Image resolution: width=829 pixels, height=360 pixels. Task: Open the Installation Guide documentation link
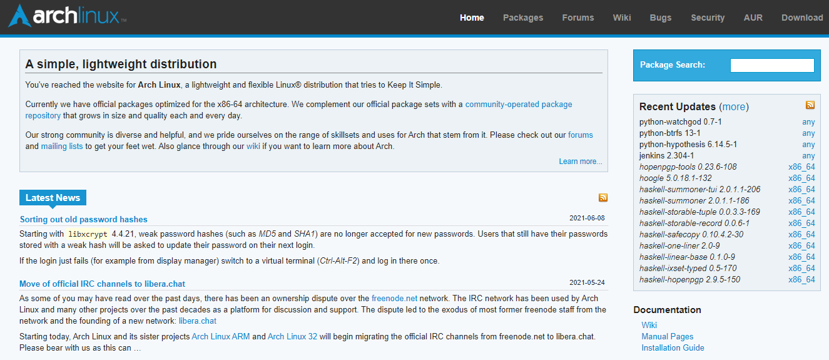click(x=673, y=348)
